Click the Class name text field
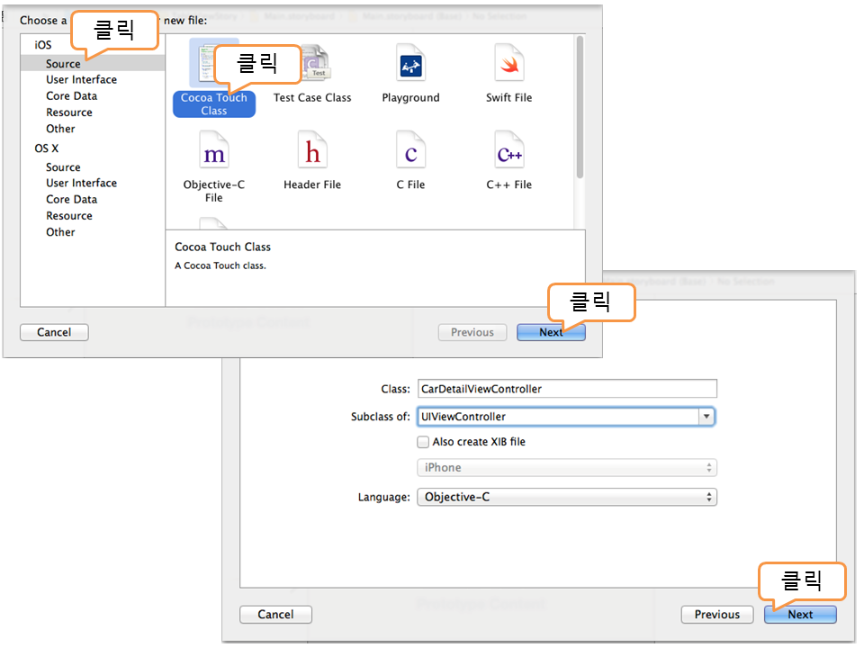This screenshot has height=648, width=864. [x=567, y=389]
